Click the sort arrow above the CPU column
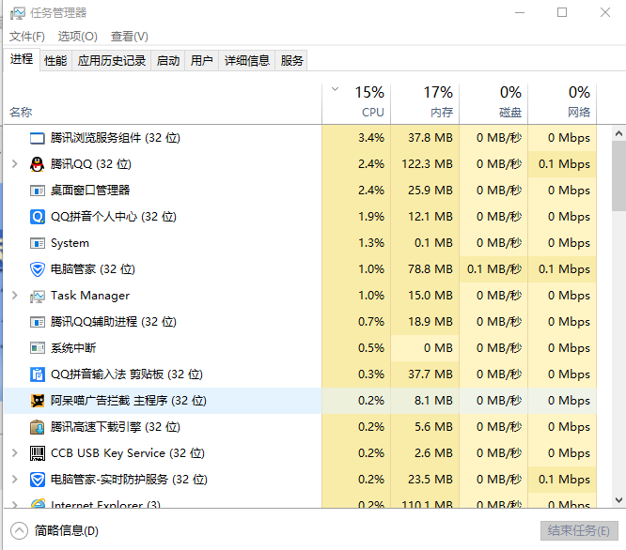The image size is (626, 550). [336, 89]
